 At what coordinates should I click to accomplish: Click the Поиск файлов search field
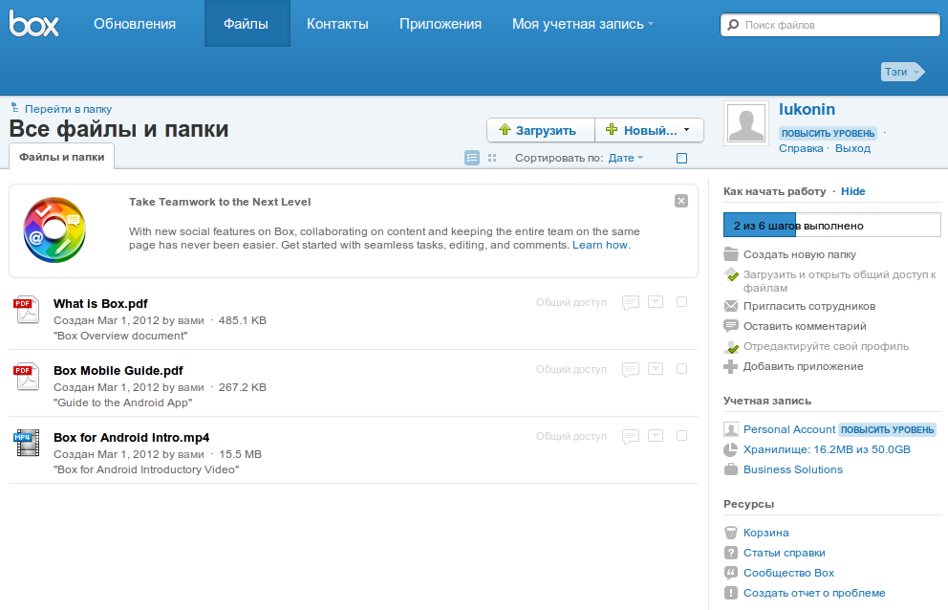click(x=830, y=25)
